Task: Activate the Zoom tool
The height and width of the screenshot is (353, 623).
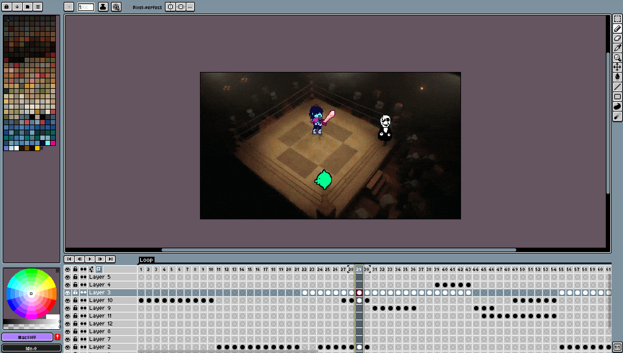Action: [617, 58]
